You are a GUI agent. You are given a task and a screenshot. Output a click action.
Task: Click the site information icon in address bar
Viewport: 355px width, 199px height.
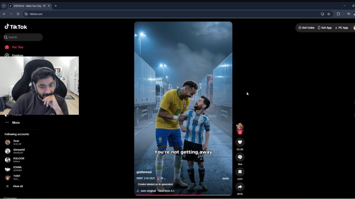pos(26,14)
